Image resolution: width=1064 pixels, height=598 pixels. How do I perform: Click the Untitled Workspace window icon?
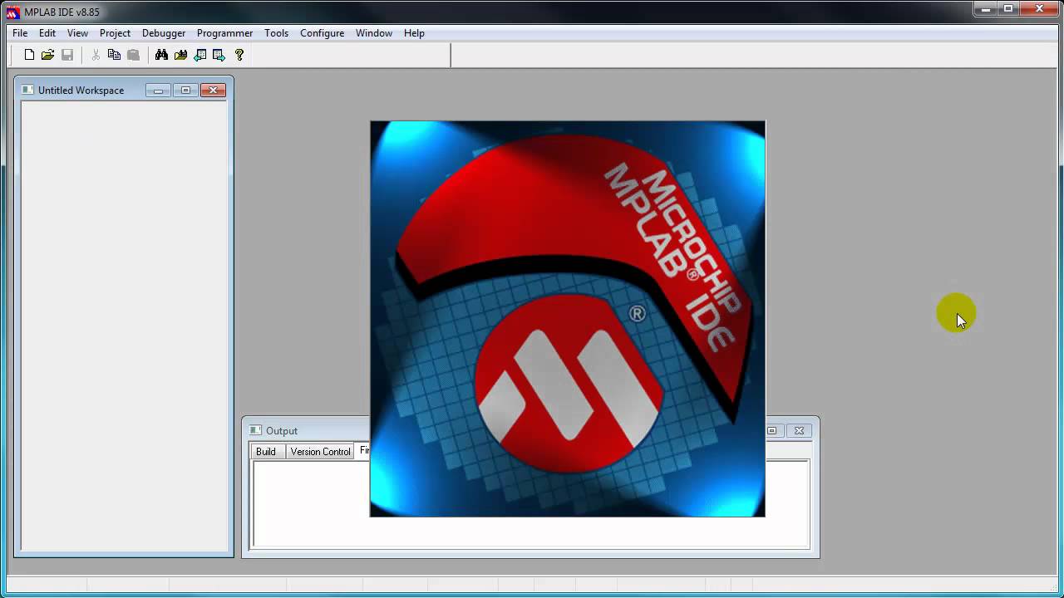pos(27,90)
